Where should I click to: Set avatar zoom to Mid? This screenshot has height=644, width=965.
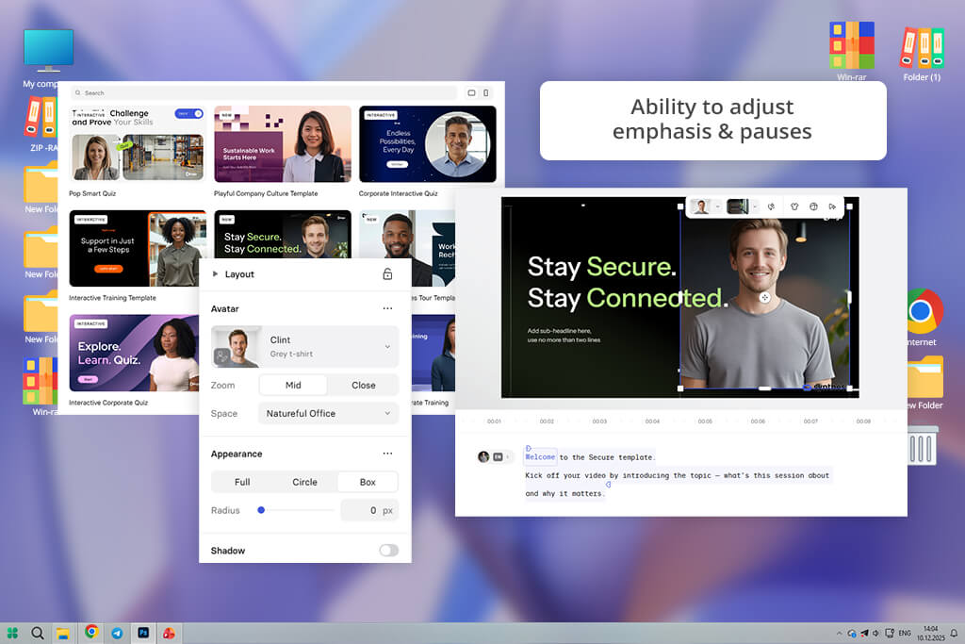click(293, 385)
